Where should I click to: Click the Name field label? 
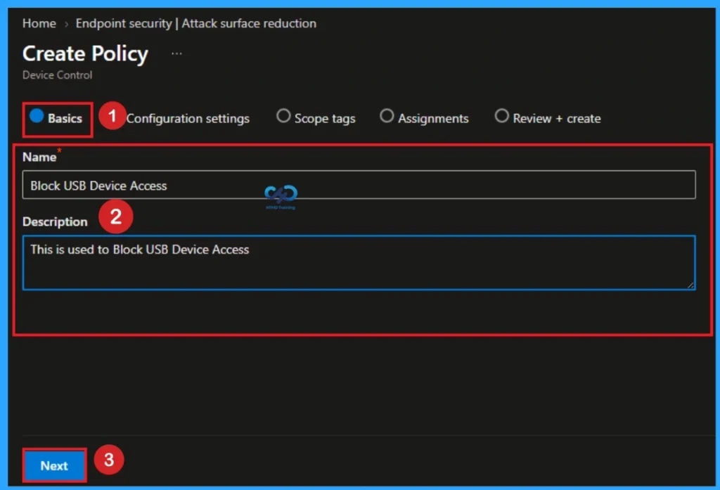[x=39, y=157]
